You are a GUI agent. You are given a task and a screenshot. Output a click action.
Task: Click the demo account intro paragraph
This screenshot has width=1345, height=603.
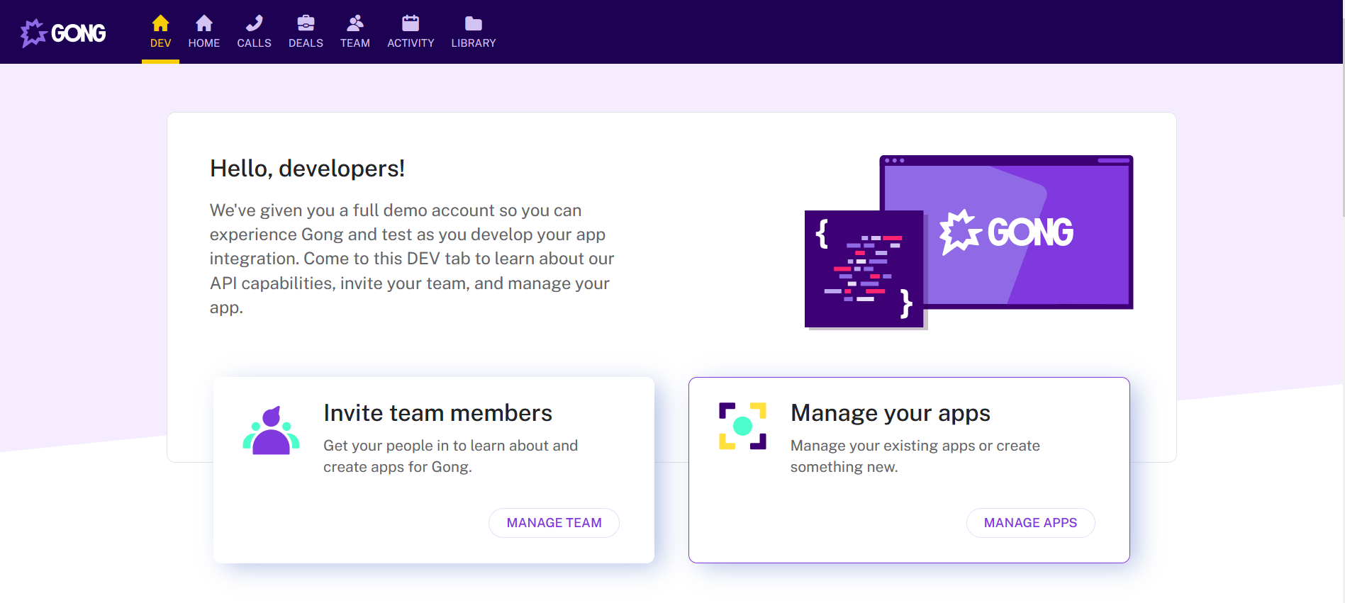tap(412, 259)
